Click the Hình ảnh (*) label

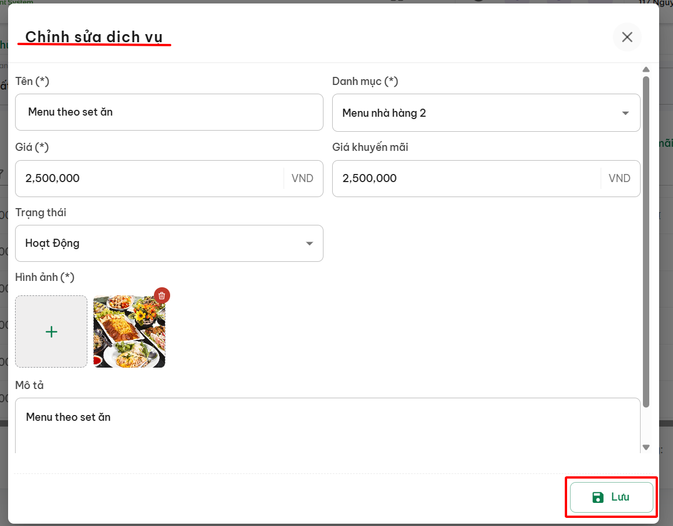pyautogui.click(x=45, y=277)
